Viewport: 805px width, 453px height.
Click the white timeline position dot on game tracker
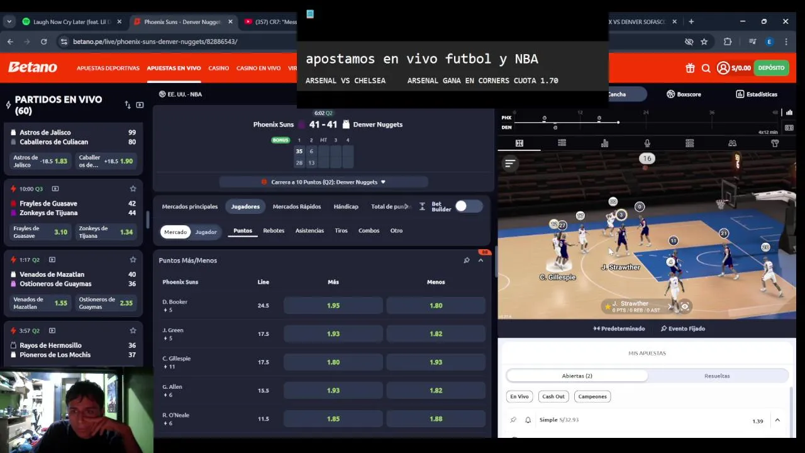[x=618, y=122]
